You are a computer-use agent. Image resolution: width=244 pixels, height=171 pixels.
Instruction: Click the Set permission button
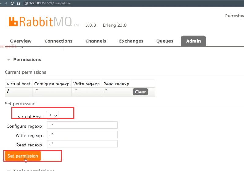(23, 156)
